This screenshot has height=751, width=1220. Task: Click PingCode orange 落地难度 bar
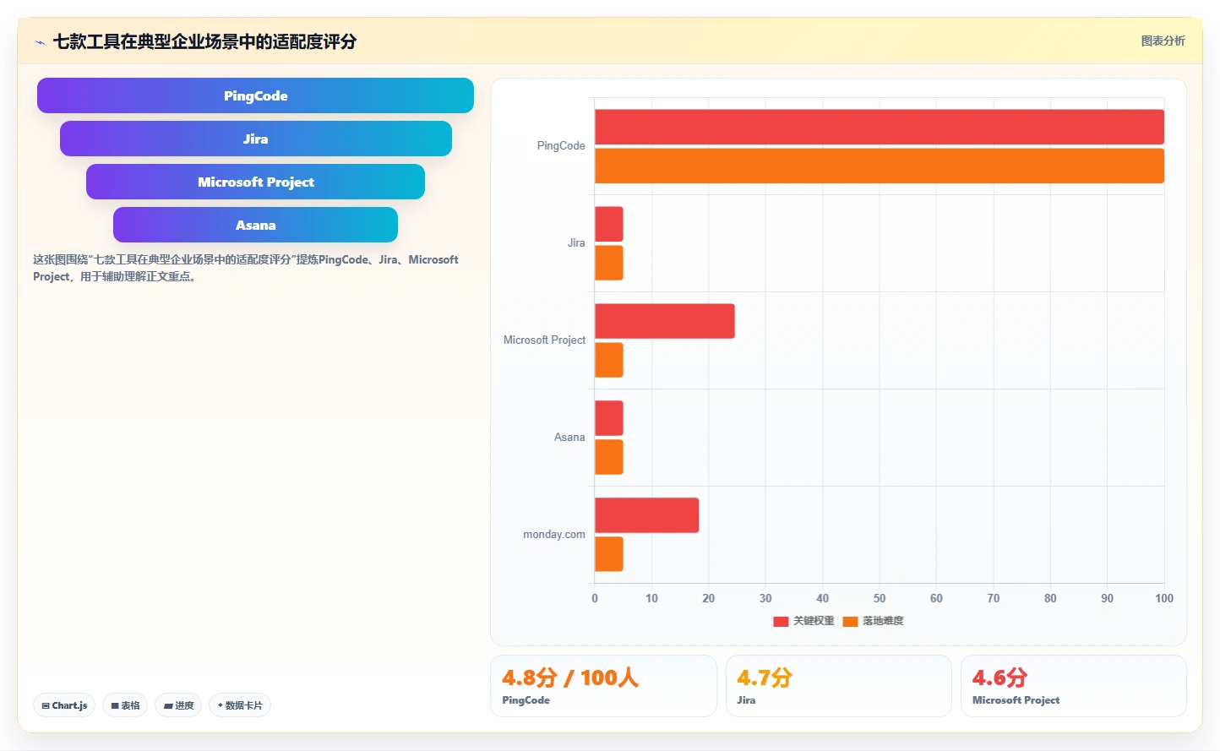880,166
